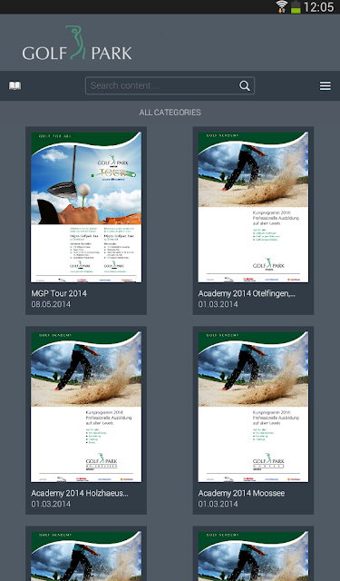
Task: Tap the Wi-Fi status icon
Action: tap(282, 6)
